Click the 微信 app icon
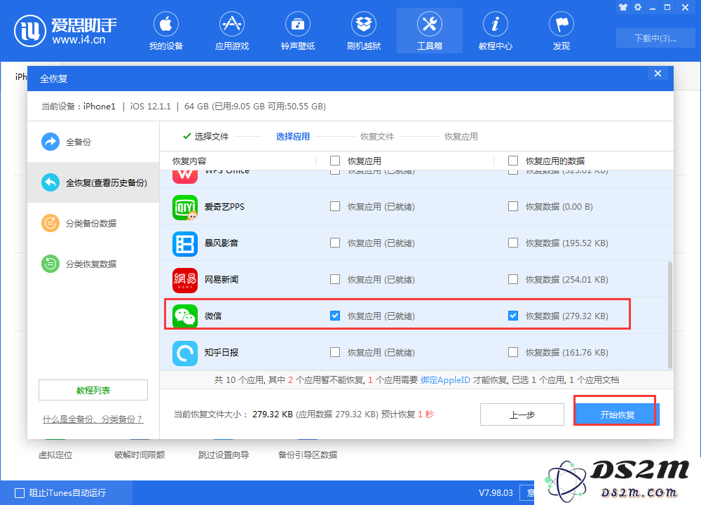 pyautogui.click(x=185, y=316)
